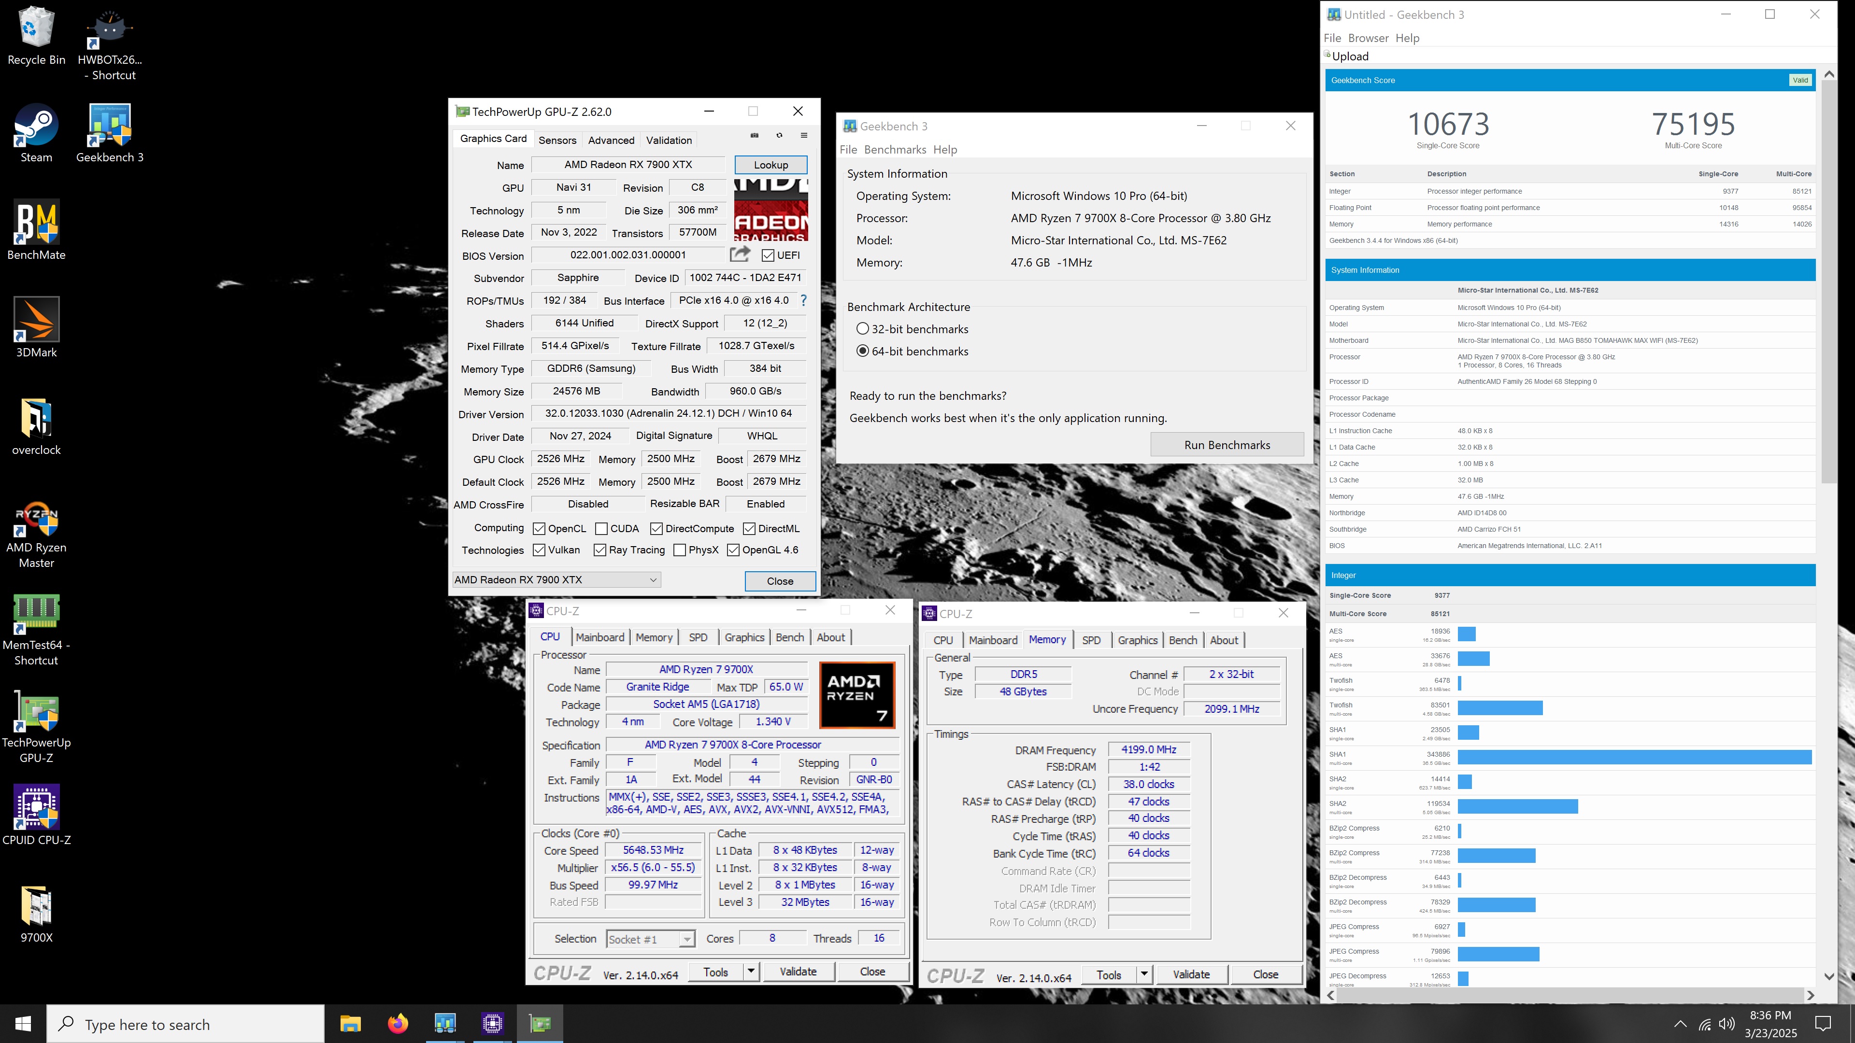Click the horizontal scrollbar in Geekbench results
This screenshot has width=1855, height=1043.
pyautogui.click(x=1570, y=995)
